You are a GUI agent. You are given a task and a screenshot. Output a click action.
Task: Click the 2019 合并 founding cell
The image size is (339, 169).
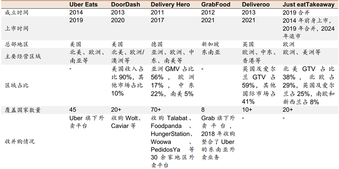pyautogui.click(x=295, y=12)
